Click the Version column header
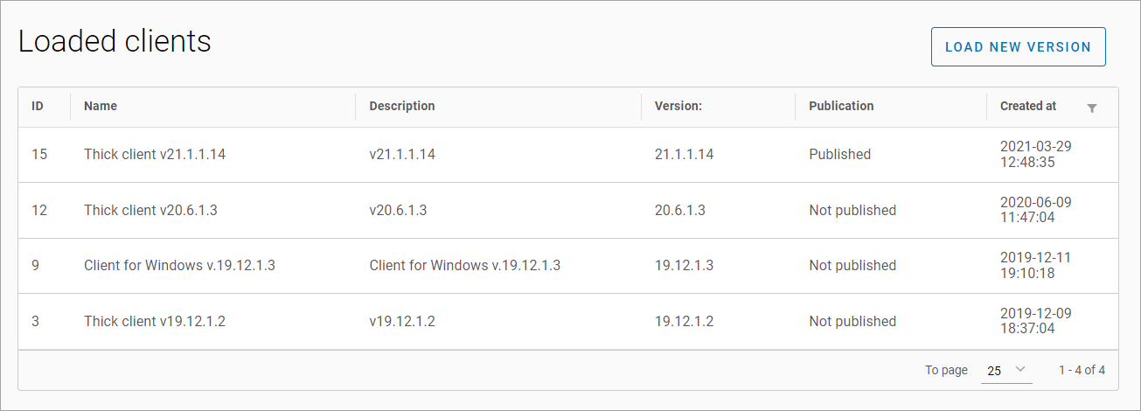The width and height of the screenshot is (1141, 411). (x=678, y=106)
